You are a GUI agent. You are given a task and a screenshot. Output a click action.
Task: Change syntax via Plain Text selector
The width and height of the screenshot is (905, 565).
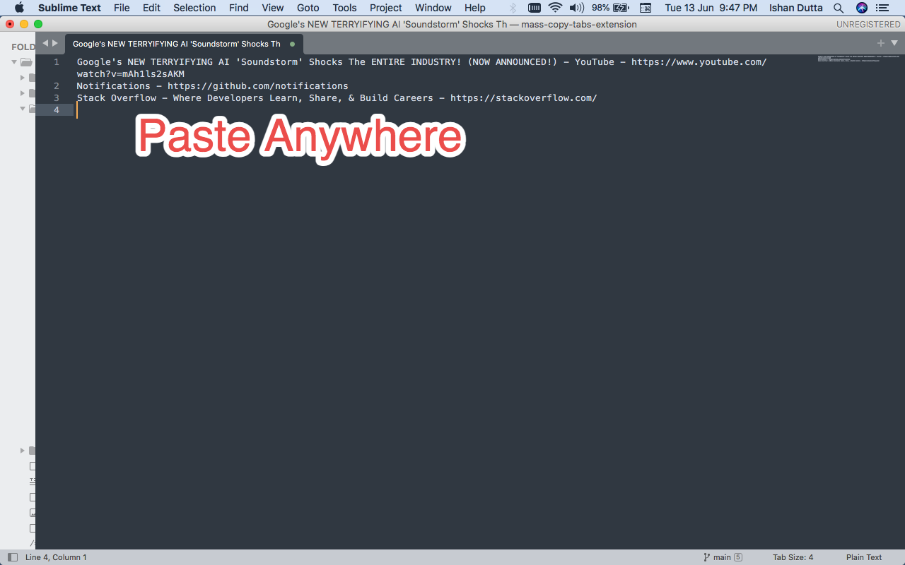tap(864, 557)
